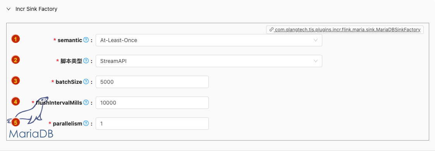Click help icon next to flushIntervalMills

86,103
